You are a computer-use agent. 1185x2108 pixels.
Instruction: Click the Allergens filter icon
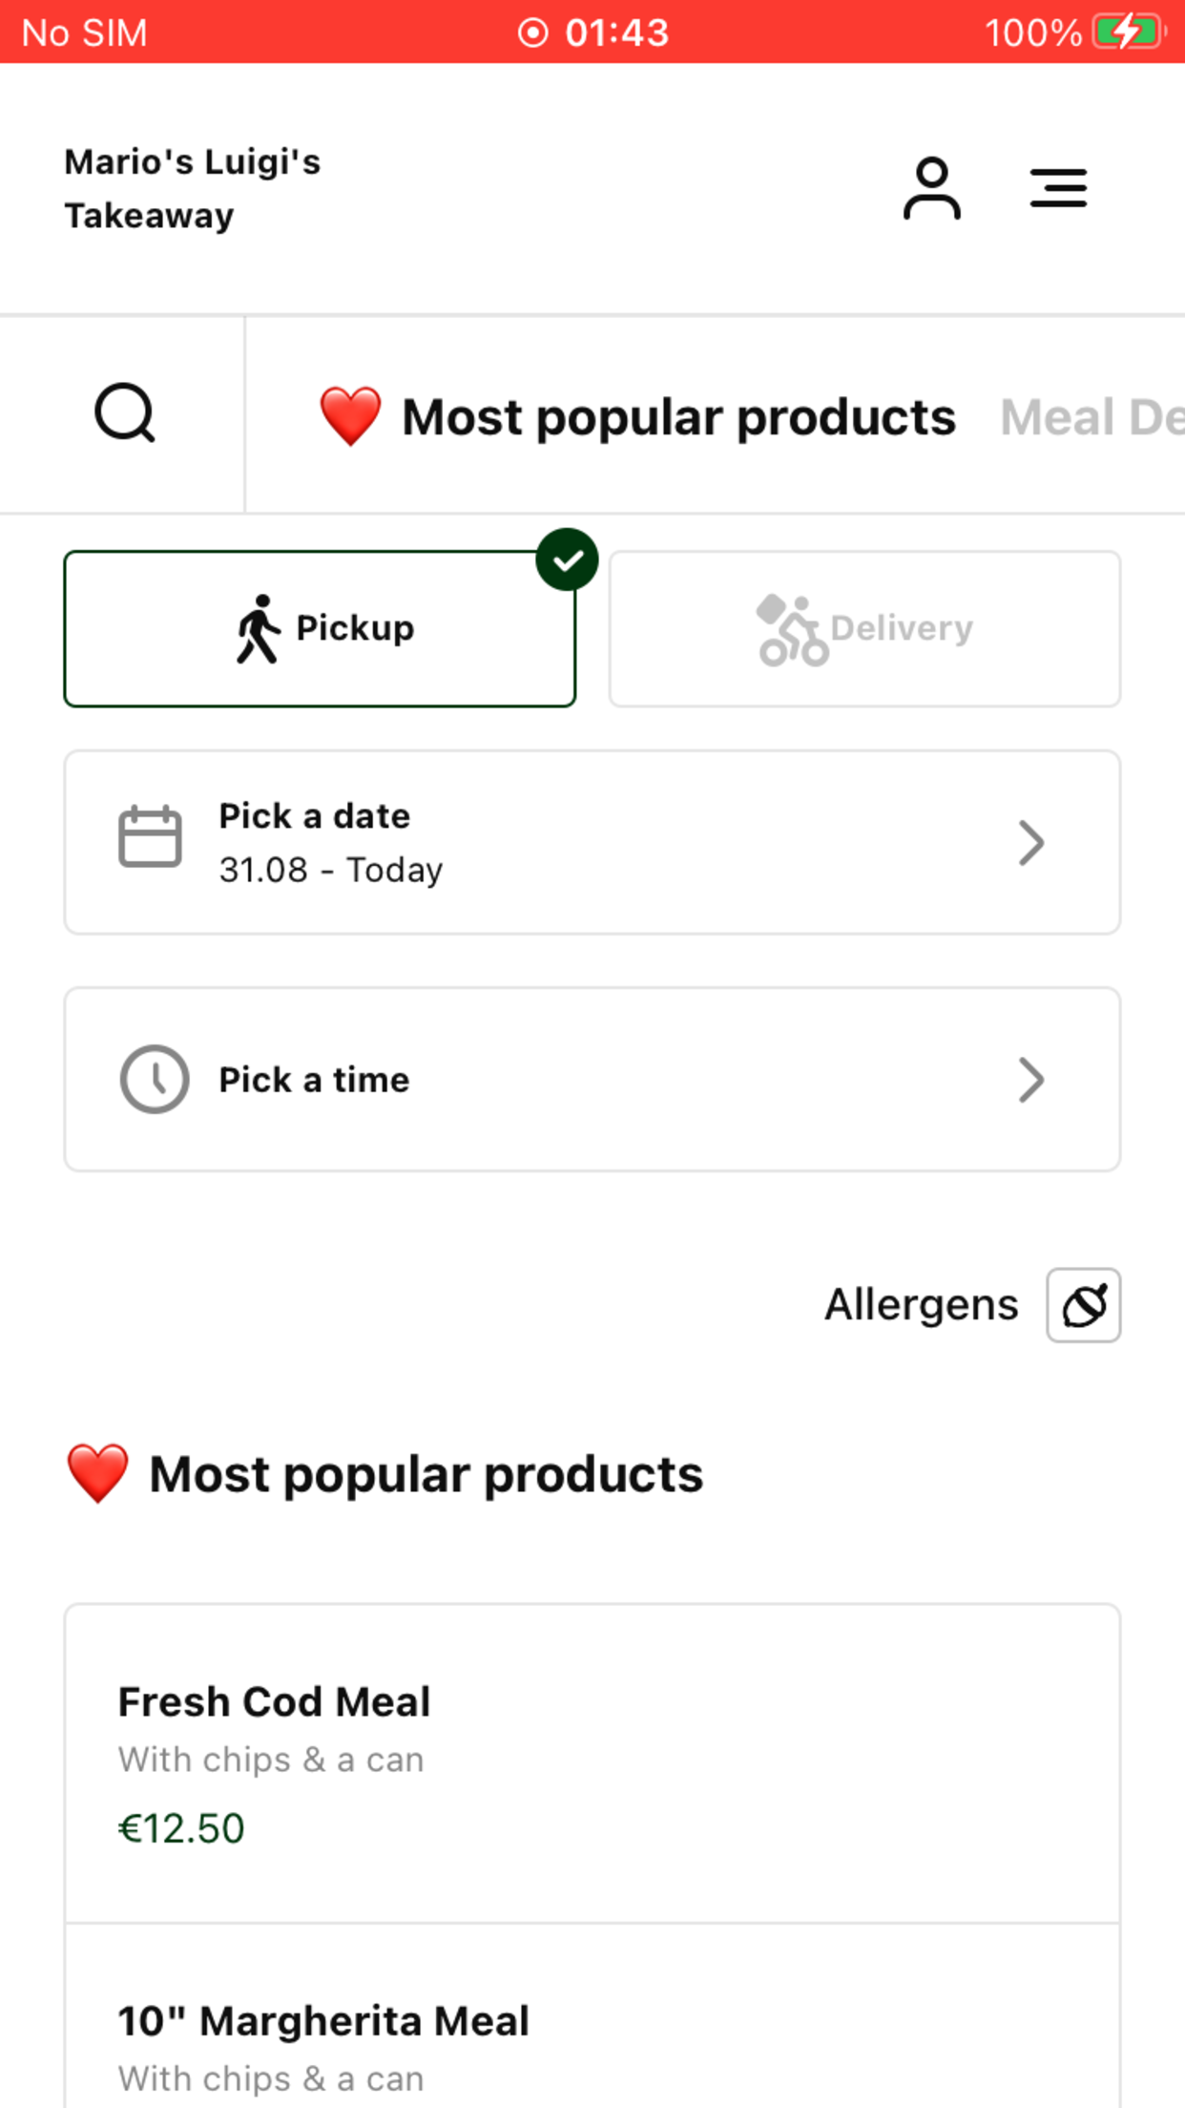coord(1083,1305)
